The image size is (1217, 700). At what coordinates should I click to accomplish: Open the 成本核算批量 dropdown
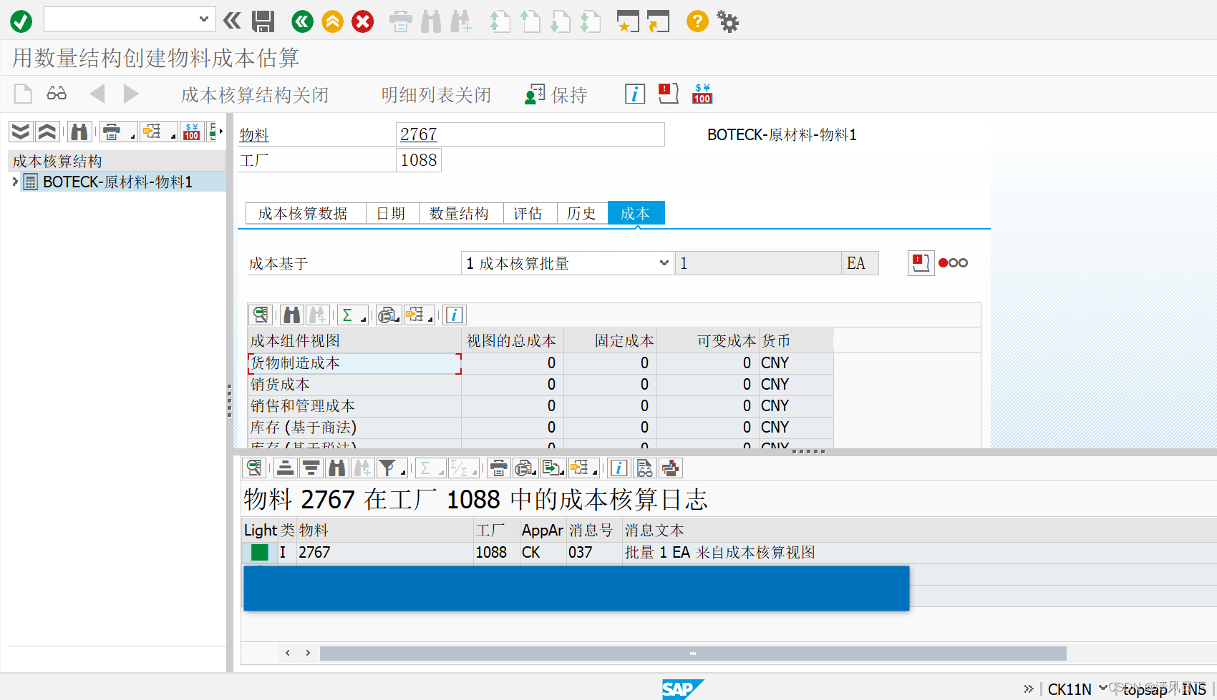point(662,263)
